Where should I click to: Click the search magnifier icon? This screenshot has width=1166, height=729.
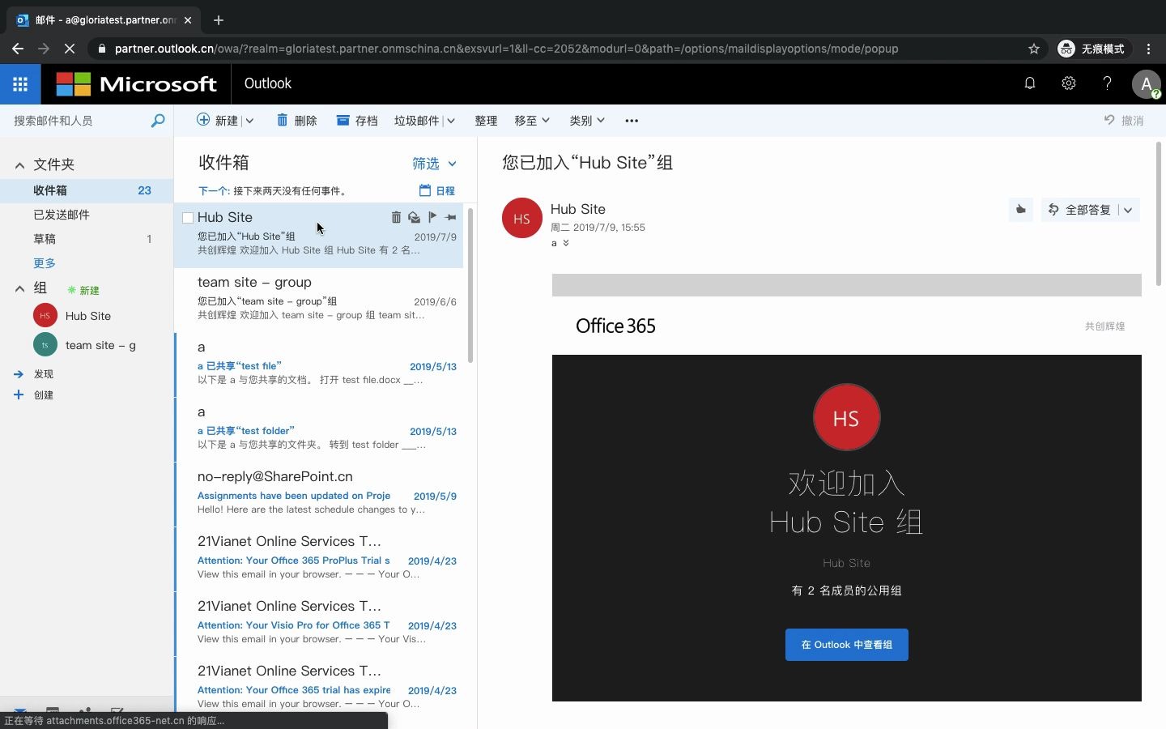coord(158,121)
